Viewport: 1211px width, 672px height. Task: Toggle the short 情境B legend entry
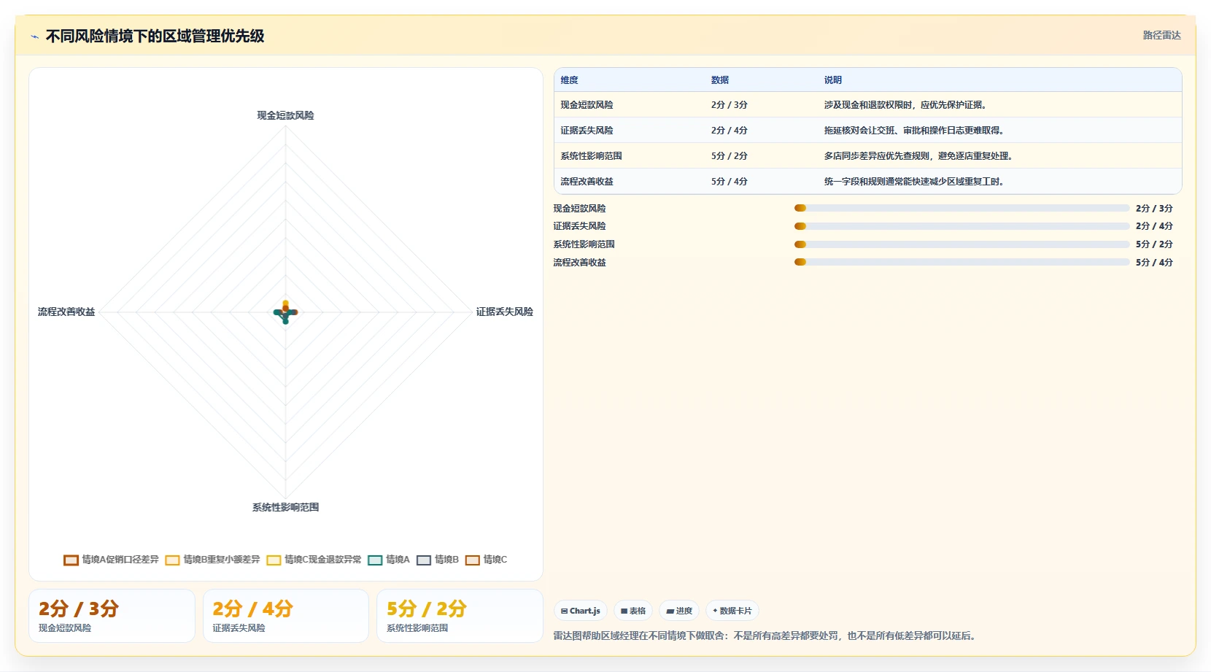[x=438, y=560]
